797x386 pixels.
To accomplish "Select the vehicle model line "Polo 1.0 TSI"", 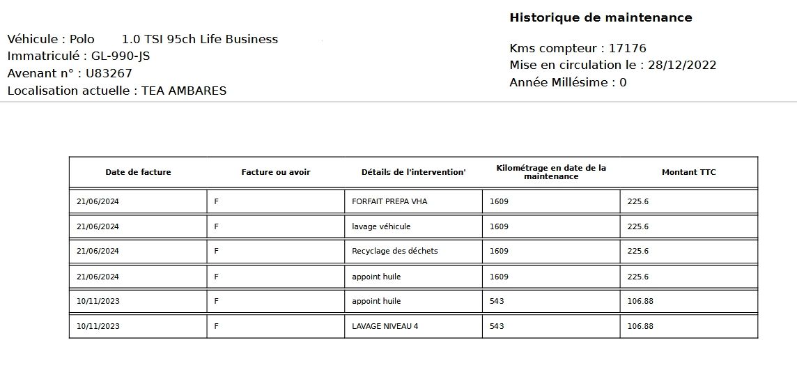I will tap(143, 40).
